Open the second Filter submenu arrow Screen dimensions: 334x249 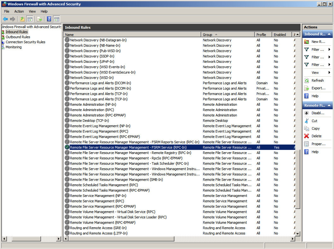[x=329, y=57]
